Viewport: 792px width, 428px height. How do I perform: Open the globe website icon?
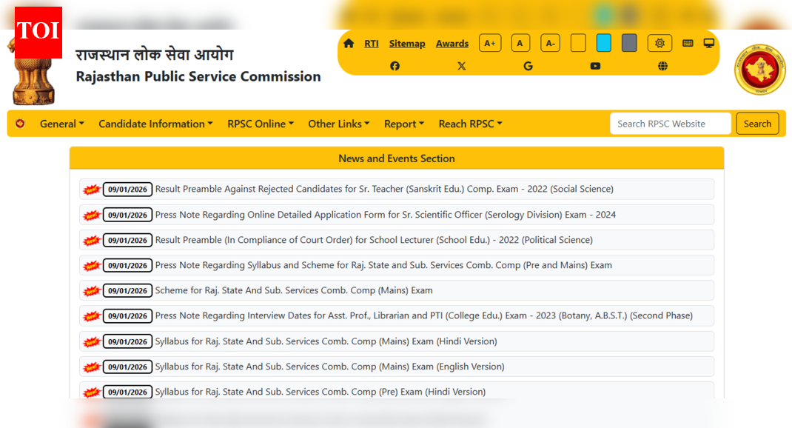[662, 66]
